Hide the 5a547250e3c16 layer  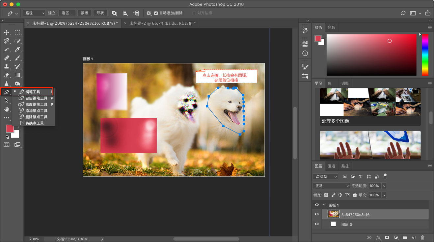click(317, 214)
